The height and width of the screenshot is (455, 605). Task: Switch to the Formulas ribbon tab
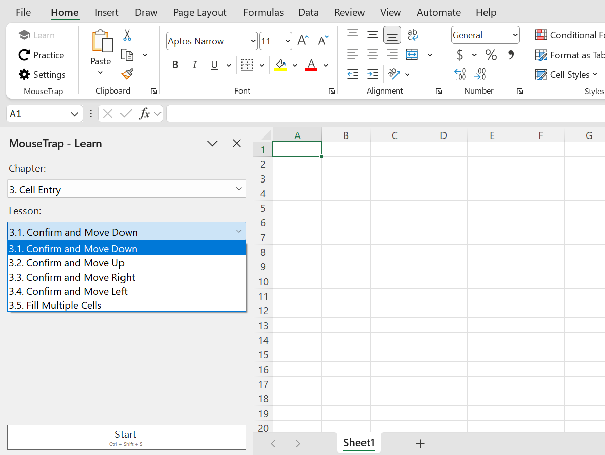click(263, 12)
